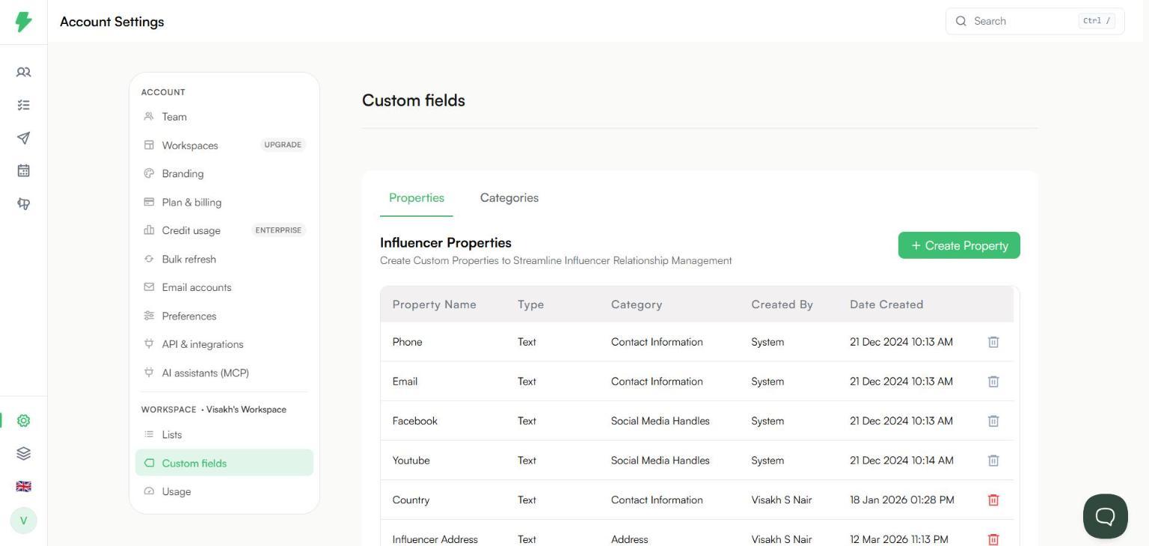Open Preferences
Viewport: 1149px width, 546px height.
[224, 316]
